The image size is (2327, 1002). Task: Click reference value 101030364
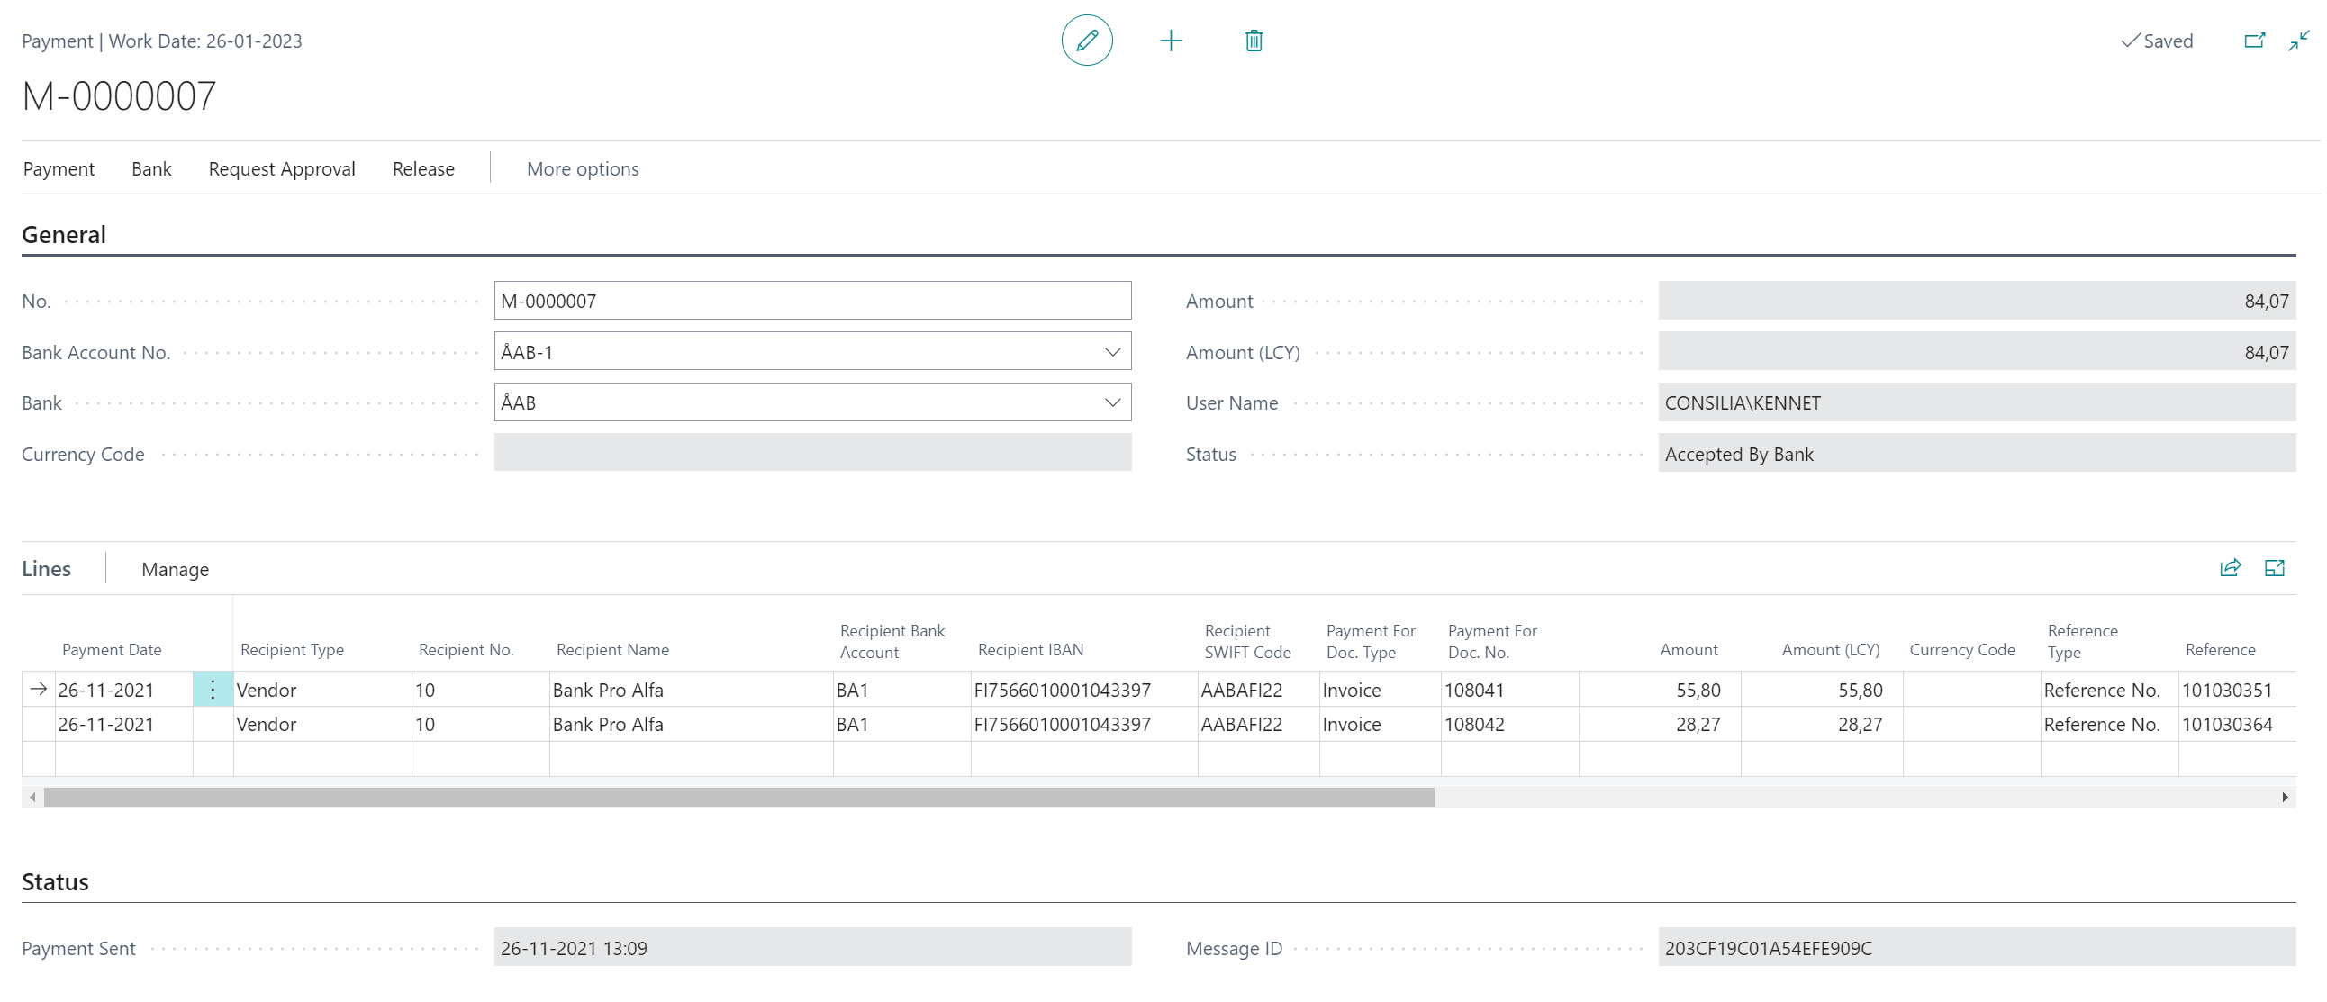(2228, 725)
